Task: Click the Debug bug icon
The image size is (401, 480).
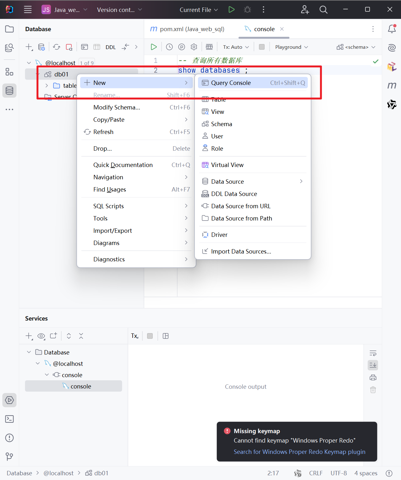Action: (248, 9)
